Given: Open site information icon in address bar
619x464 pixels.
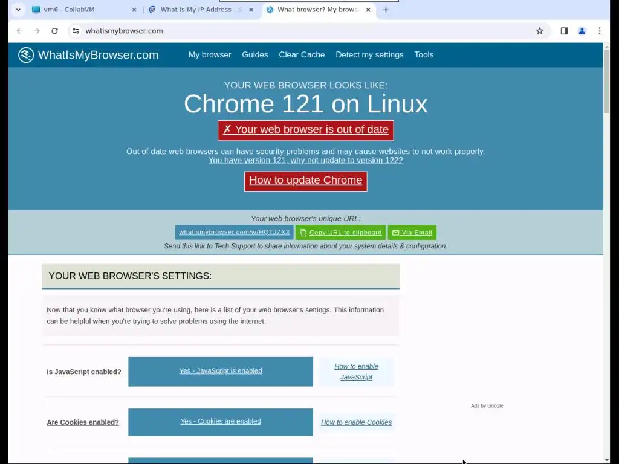Looking at the screenshot, I should [x=76, y=31].
